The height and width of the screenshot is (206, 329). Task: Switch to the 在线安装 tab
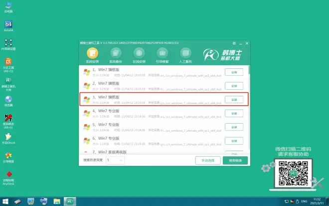click(x=139, y=55)
